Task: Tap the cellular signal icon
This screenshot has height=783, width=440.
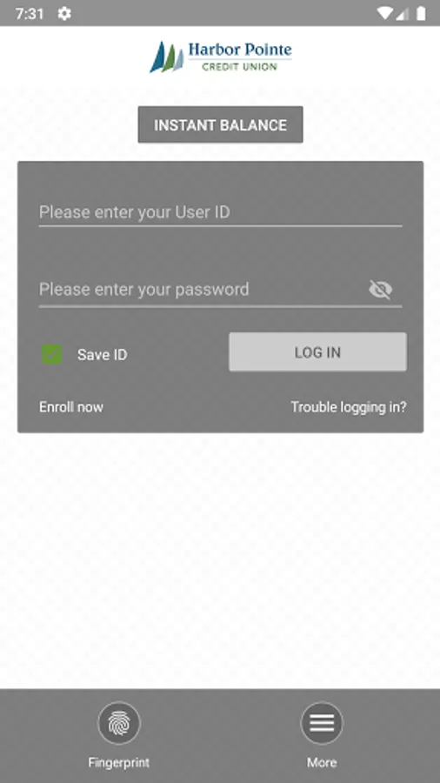Action: point(403,13)
